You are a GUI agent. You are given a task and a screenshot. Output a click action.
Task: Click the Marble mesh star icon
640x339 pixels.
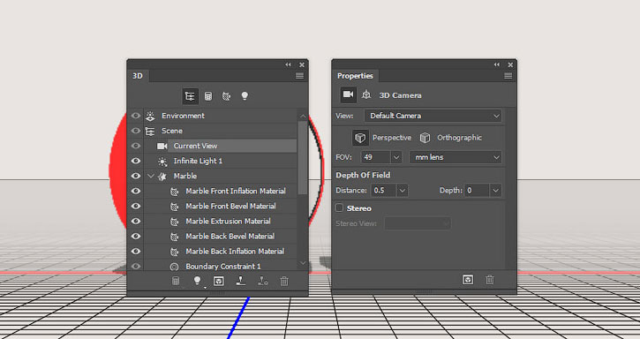[x=162, y=177]
